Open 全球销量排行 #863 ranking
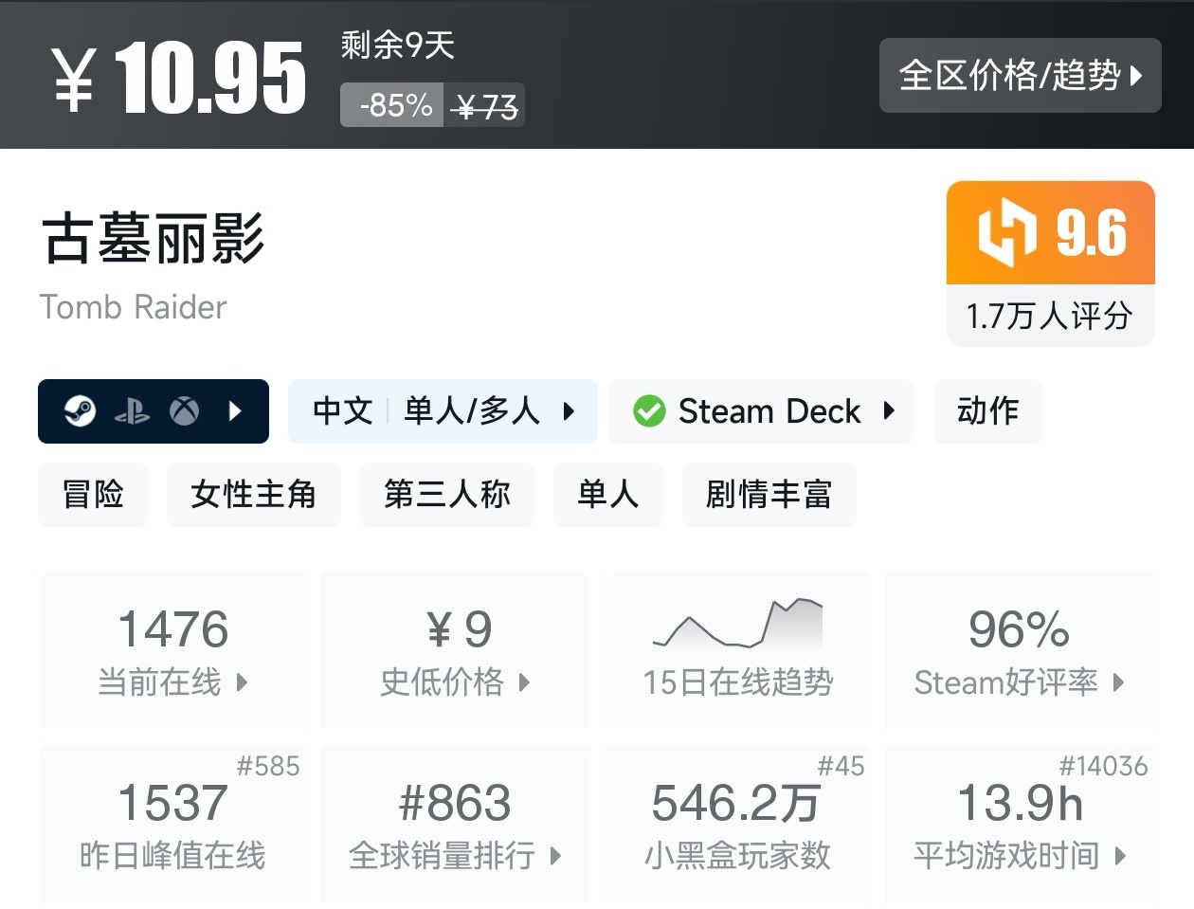This screenshot has height=909, width=1194. [x=455, y=825]
